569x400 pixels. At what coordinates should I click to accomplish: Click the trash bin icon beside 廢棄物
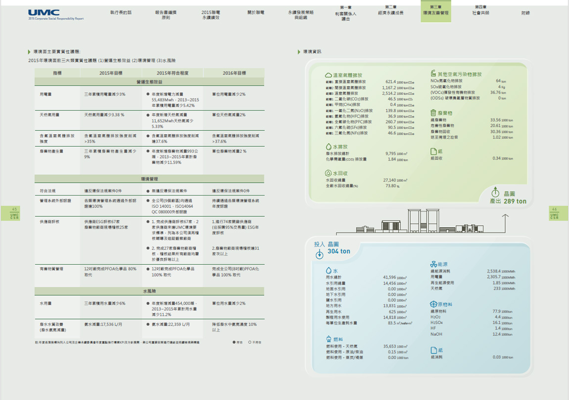pyautogui.click(x=433, y=113)
